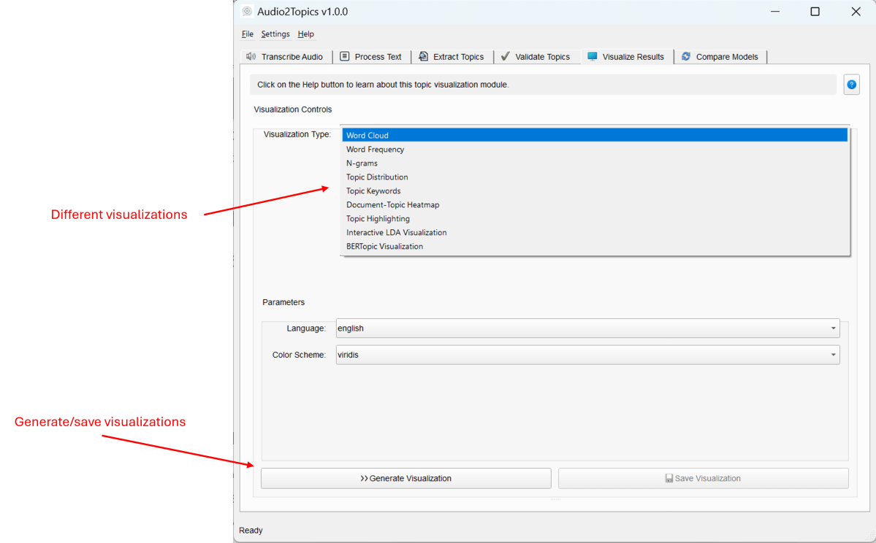Go to the Extract Topics tab
876x543 pixels.
tap(452, 57)
